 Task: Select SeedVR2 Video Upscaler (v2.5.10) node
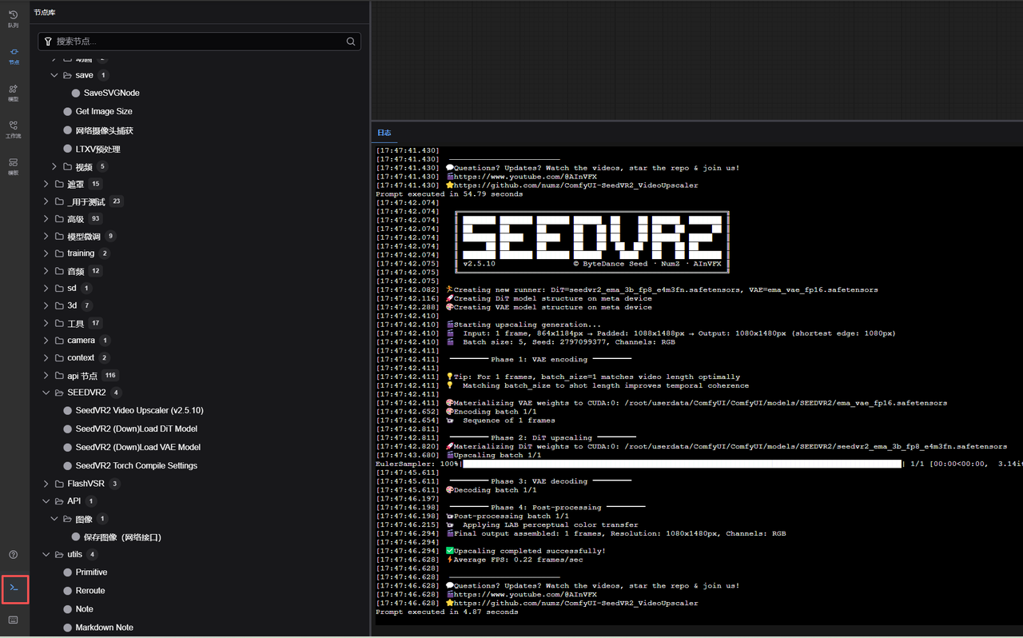coord(140,410)
